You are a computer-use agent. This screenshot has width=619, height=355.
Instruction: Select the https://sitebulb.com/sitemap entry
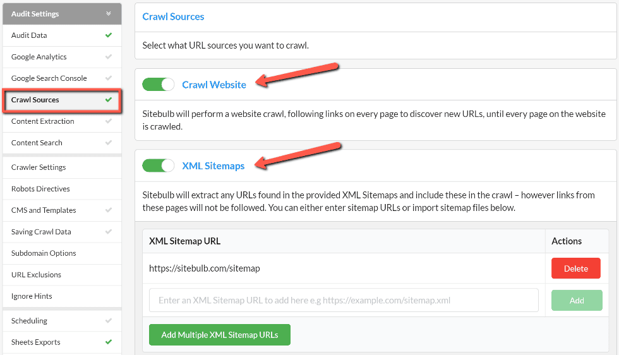204,268
